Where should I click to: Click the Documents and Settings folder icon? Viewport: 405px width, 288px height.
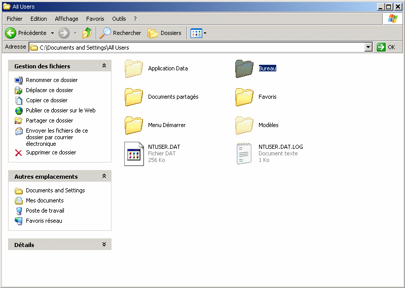tap(19, 191)
